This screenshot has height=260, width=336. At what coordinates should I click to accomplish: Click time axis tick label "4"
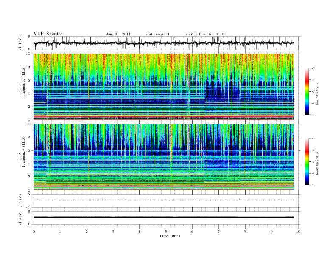[139, 232]
